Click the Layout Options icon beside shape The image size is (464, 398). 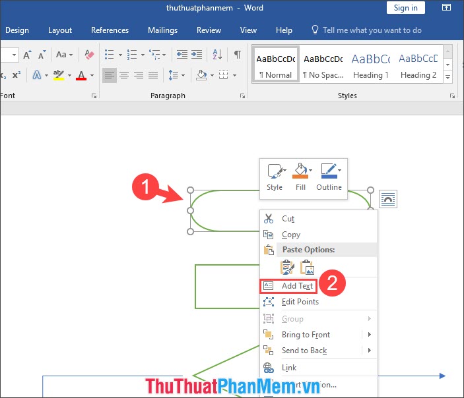[x=388, y=199]
